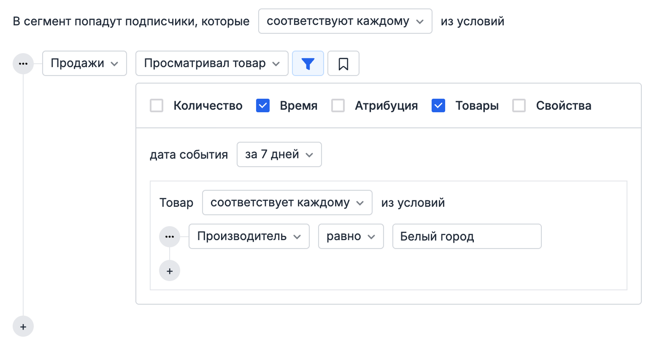Enable the Количество checkbox

point(156,105)
